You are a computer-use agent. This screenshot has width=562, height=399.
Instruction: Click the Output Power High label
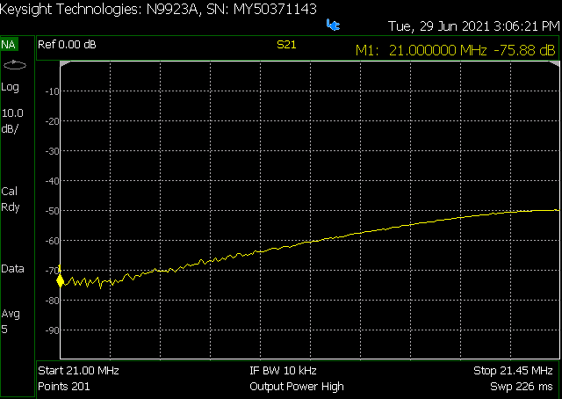pos(297,387)
